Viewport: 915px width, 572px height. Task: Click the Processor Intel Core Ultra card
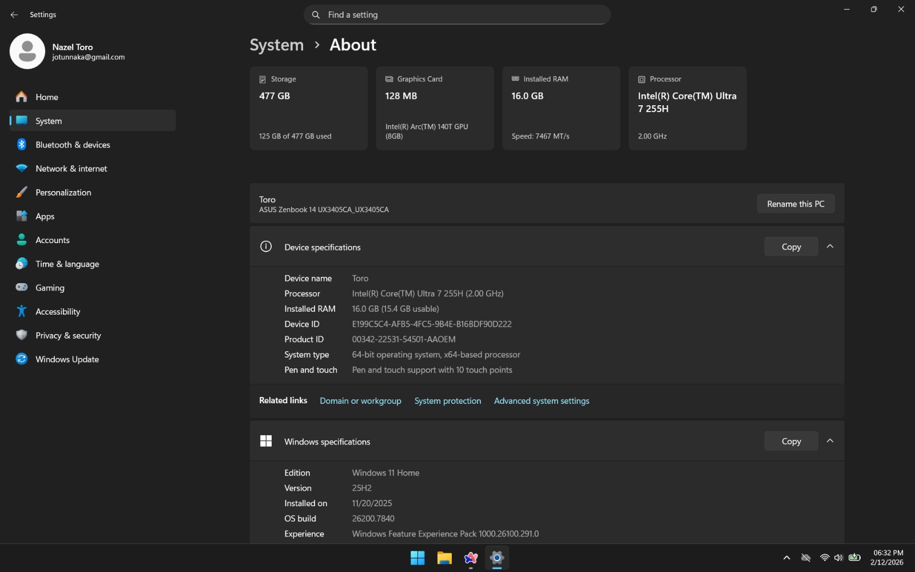[x=687, y=108]
